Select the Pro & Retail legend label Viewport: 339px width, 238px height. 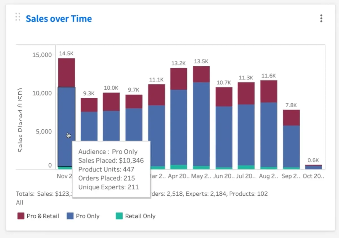point(43,216)
